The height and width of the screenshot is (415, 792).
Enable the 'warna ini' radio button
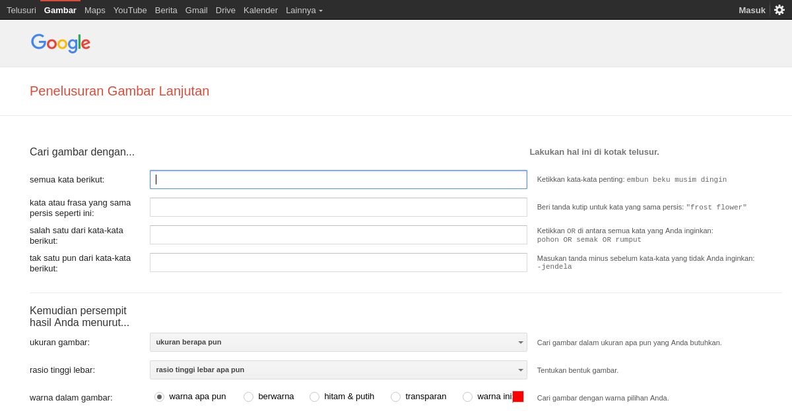pos(467,397)
